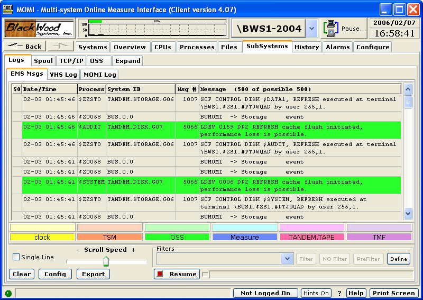Click the Scroll Speed slider handle

pyautogui.click(x=106, y=261)
